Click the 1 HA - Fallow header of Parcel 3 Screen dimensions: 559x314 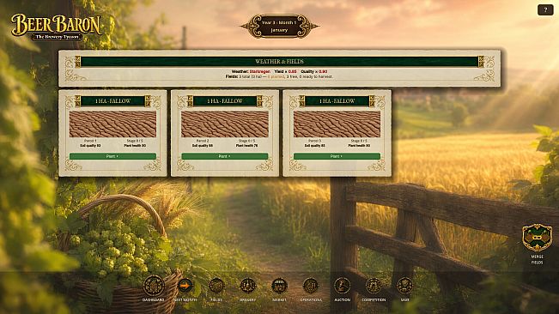pos(337,101)
